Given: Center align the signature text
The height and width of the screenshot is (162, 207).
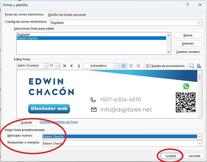Looking at the screenshot, I should (x=131, y=66).
